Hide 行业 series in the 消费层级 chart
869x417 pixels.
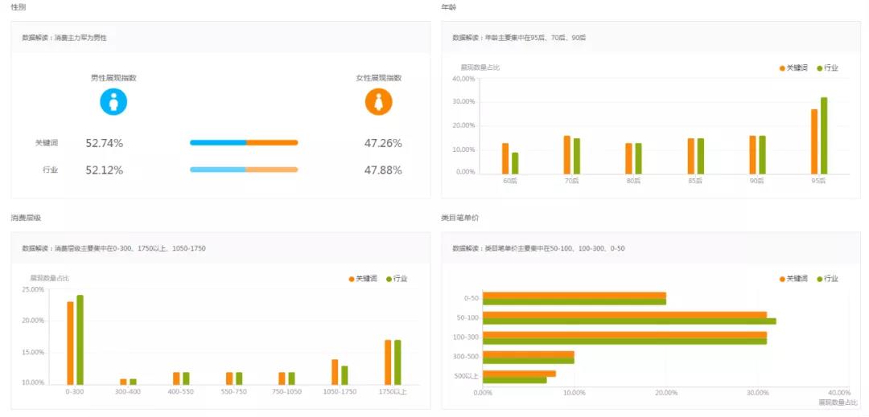pos(397,279)
